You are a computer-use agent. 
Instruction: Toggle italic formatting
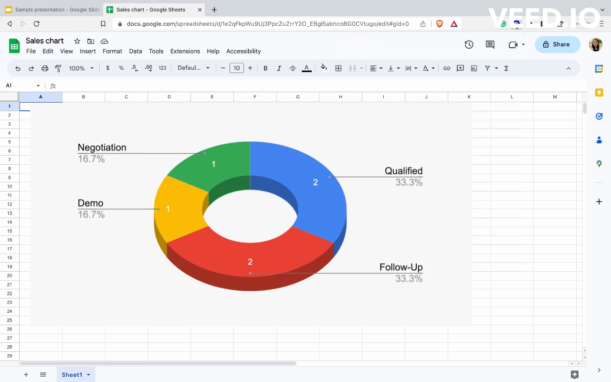point(279,68)
